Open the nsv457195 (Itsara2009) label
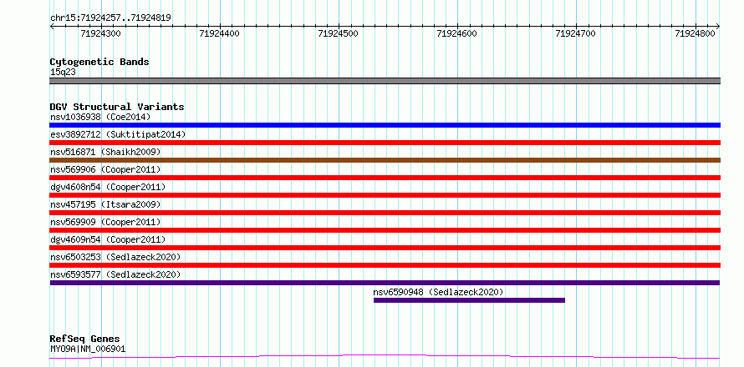 point(105,204)
